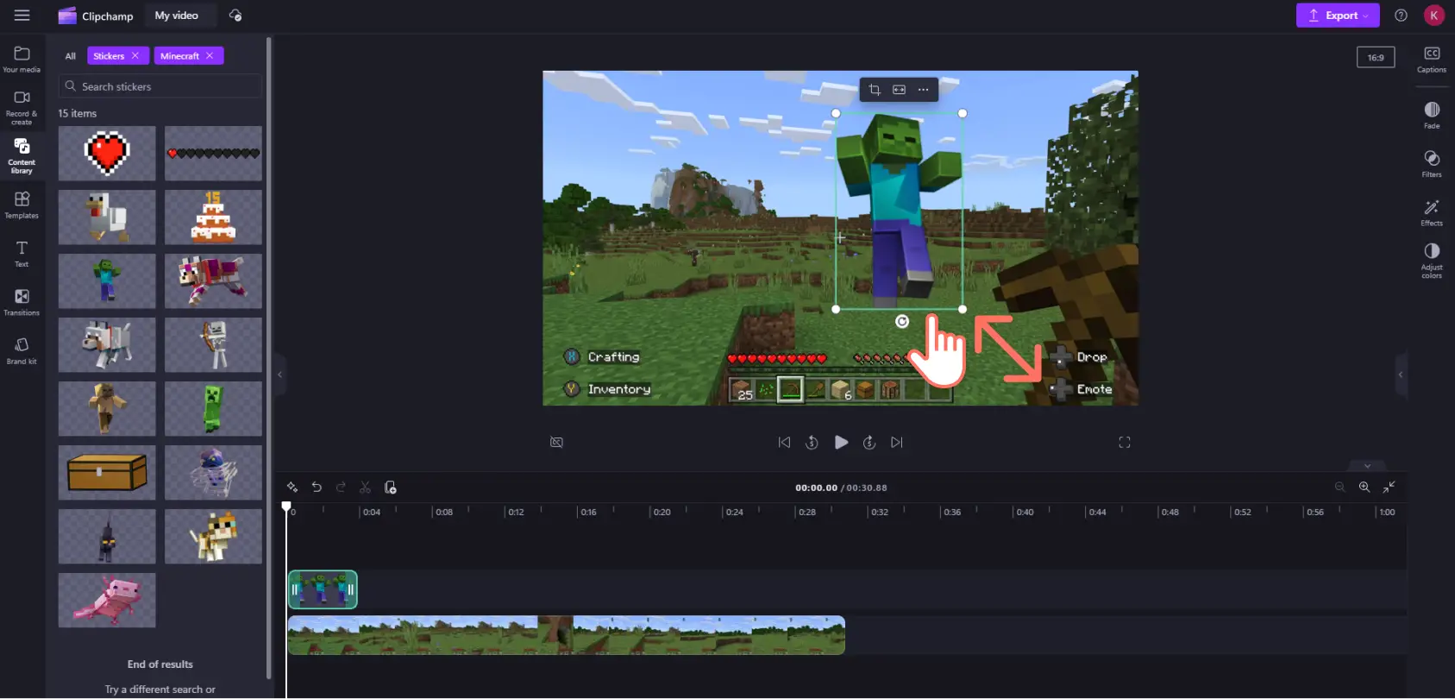Collapse the left content panel
1455x699 pixels.
point(279,375)
